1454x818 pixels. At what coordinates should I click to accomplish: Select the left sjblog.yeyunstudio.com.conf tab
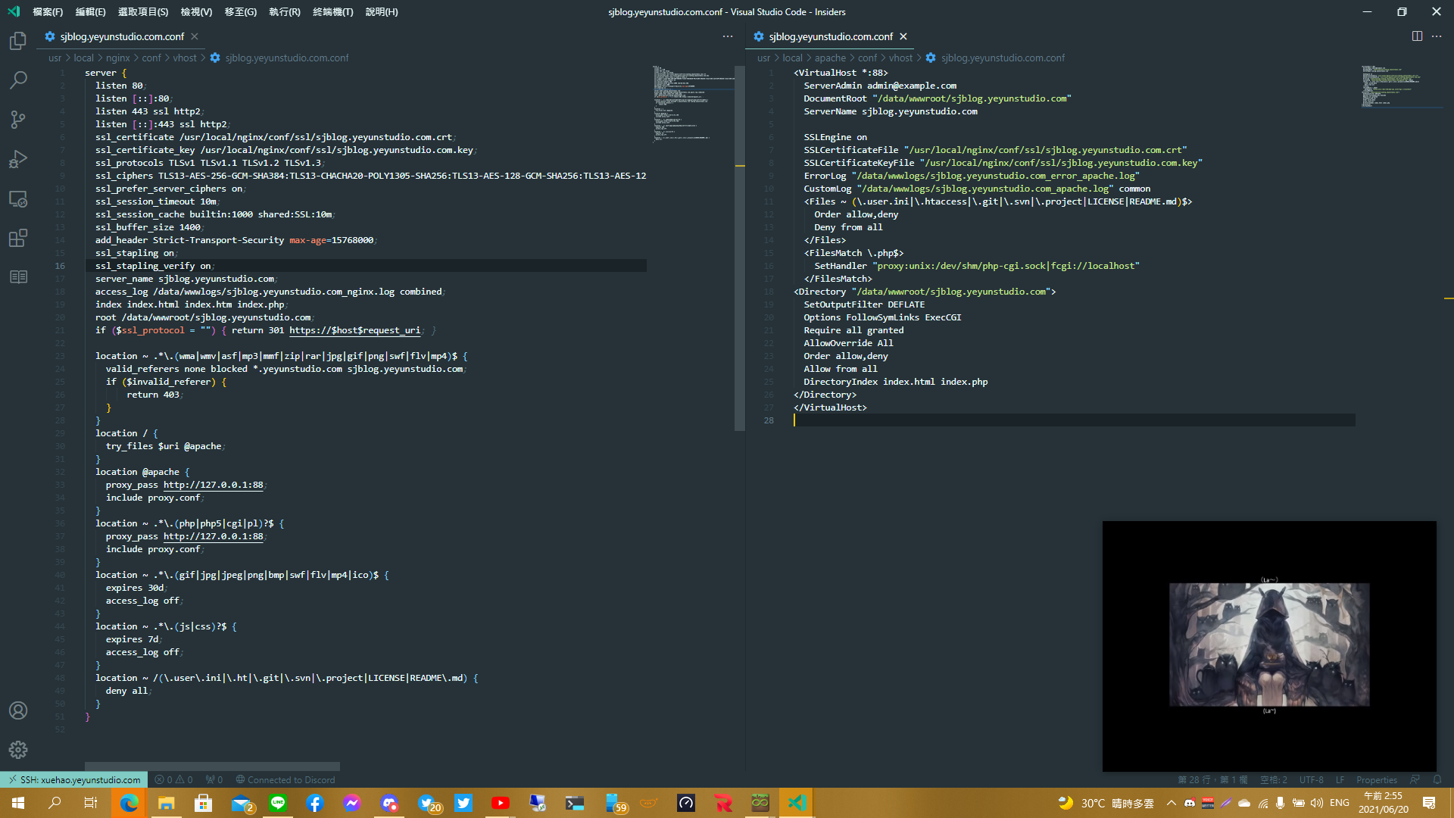click(x=122, y=36)
